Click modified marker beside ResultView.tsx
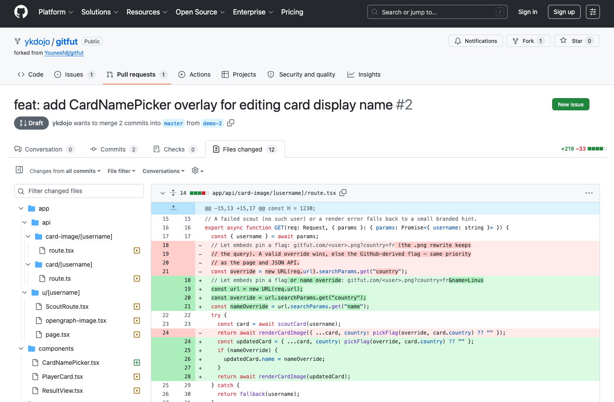The width and height of the screenshot is (614, 402). click(x=137, y=391)
